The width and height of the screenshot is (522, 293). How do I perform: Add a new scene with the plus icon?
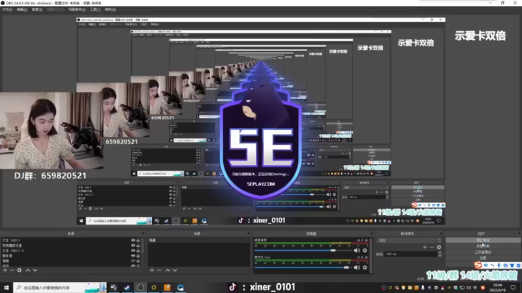[x=152, y=270]
